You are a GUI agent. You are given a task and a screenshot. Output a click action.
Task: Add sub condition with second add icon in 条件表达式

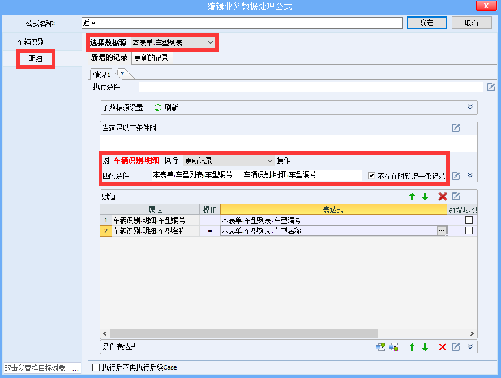[x=393, y=347]
